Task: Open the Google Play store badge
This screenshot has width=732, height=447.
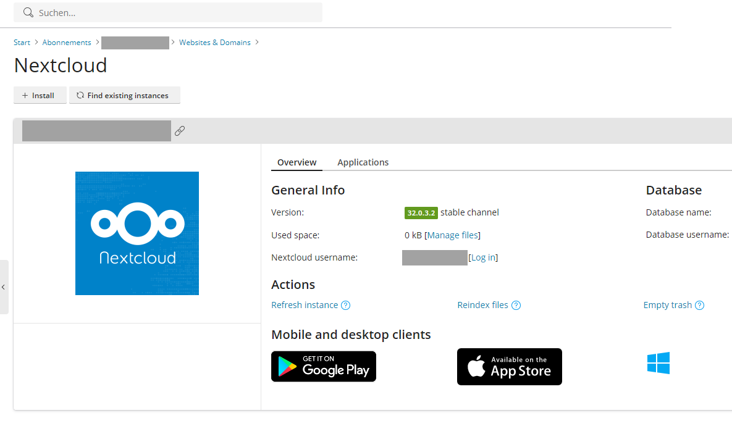Action: tap(324, 367)
